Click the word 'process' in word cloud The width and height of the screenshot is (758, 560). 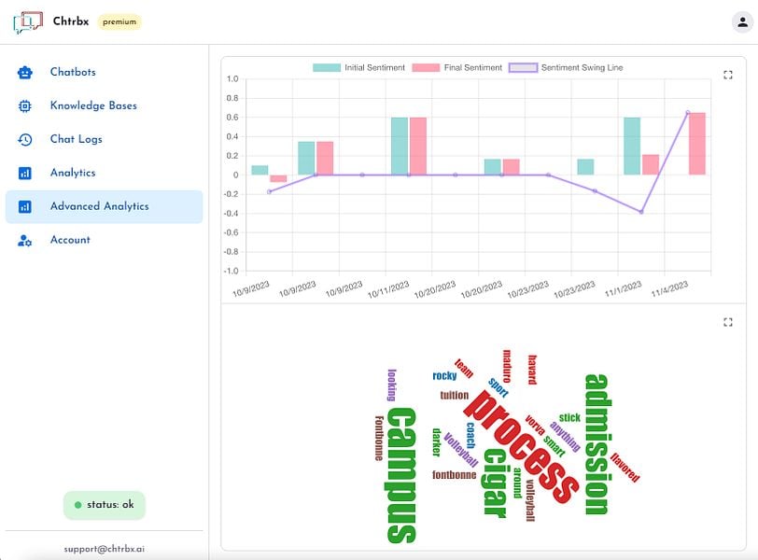[x=522, y=447]
